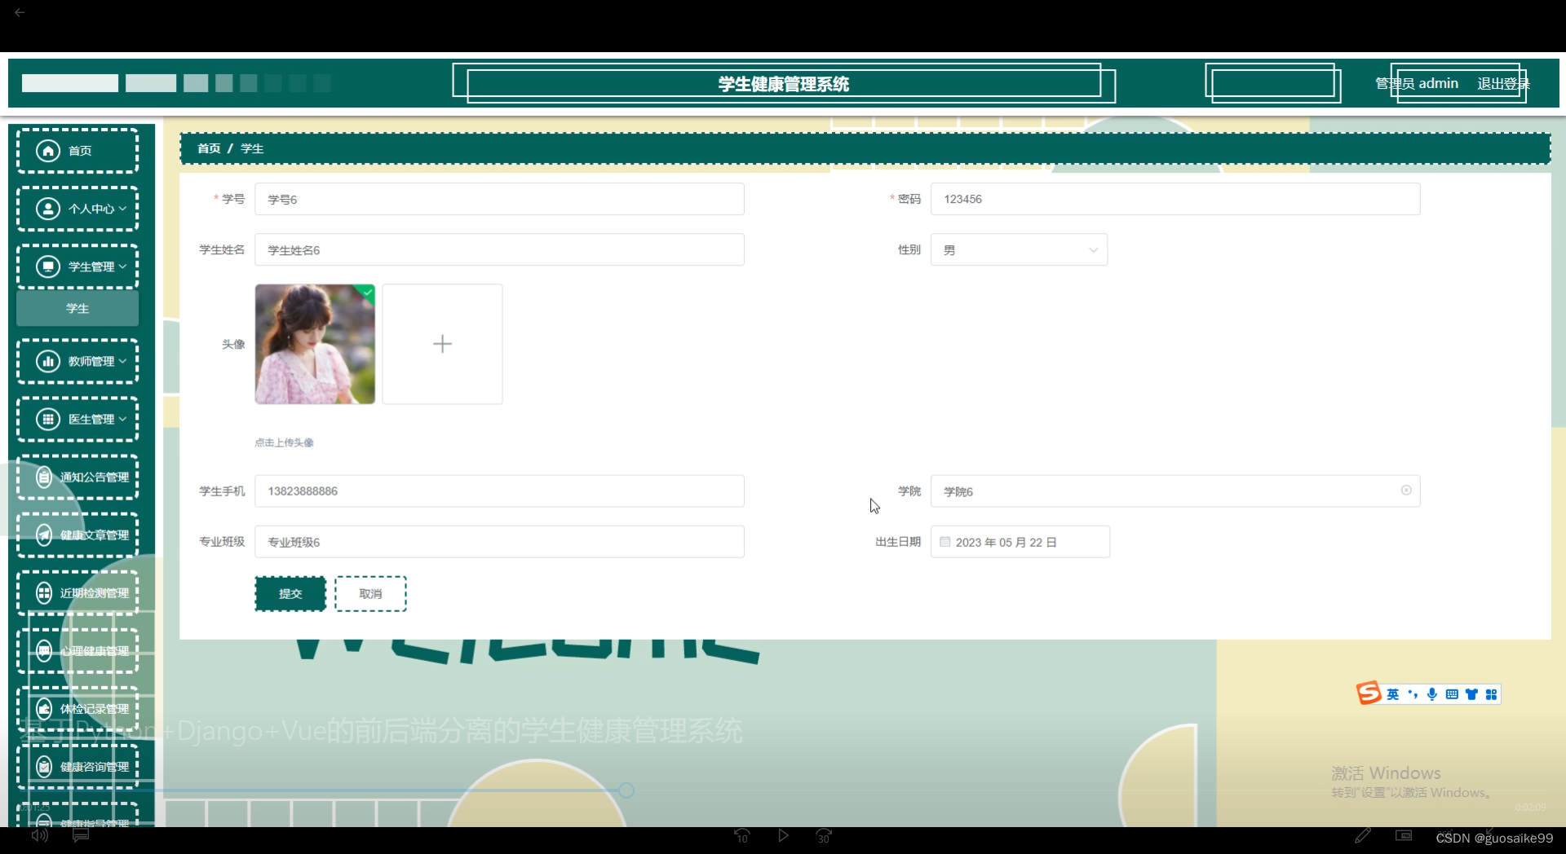Open the 个人中心 personal center icon
Image resolution: width=1566 pixels, height=854 pixels.
[47, 209]
